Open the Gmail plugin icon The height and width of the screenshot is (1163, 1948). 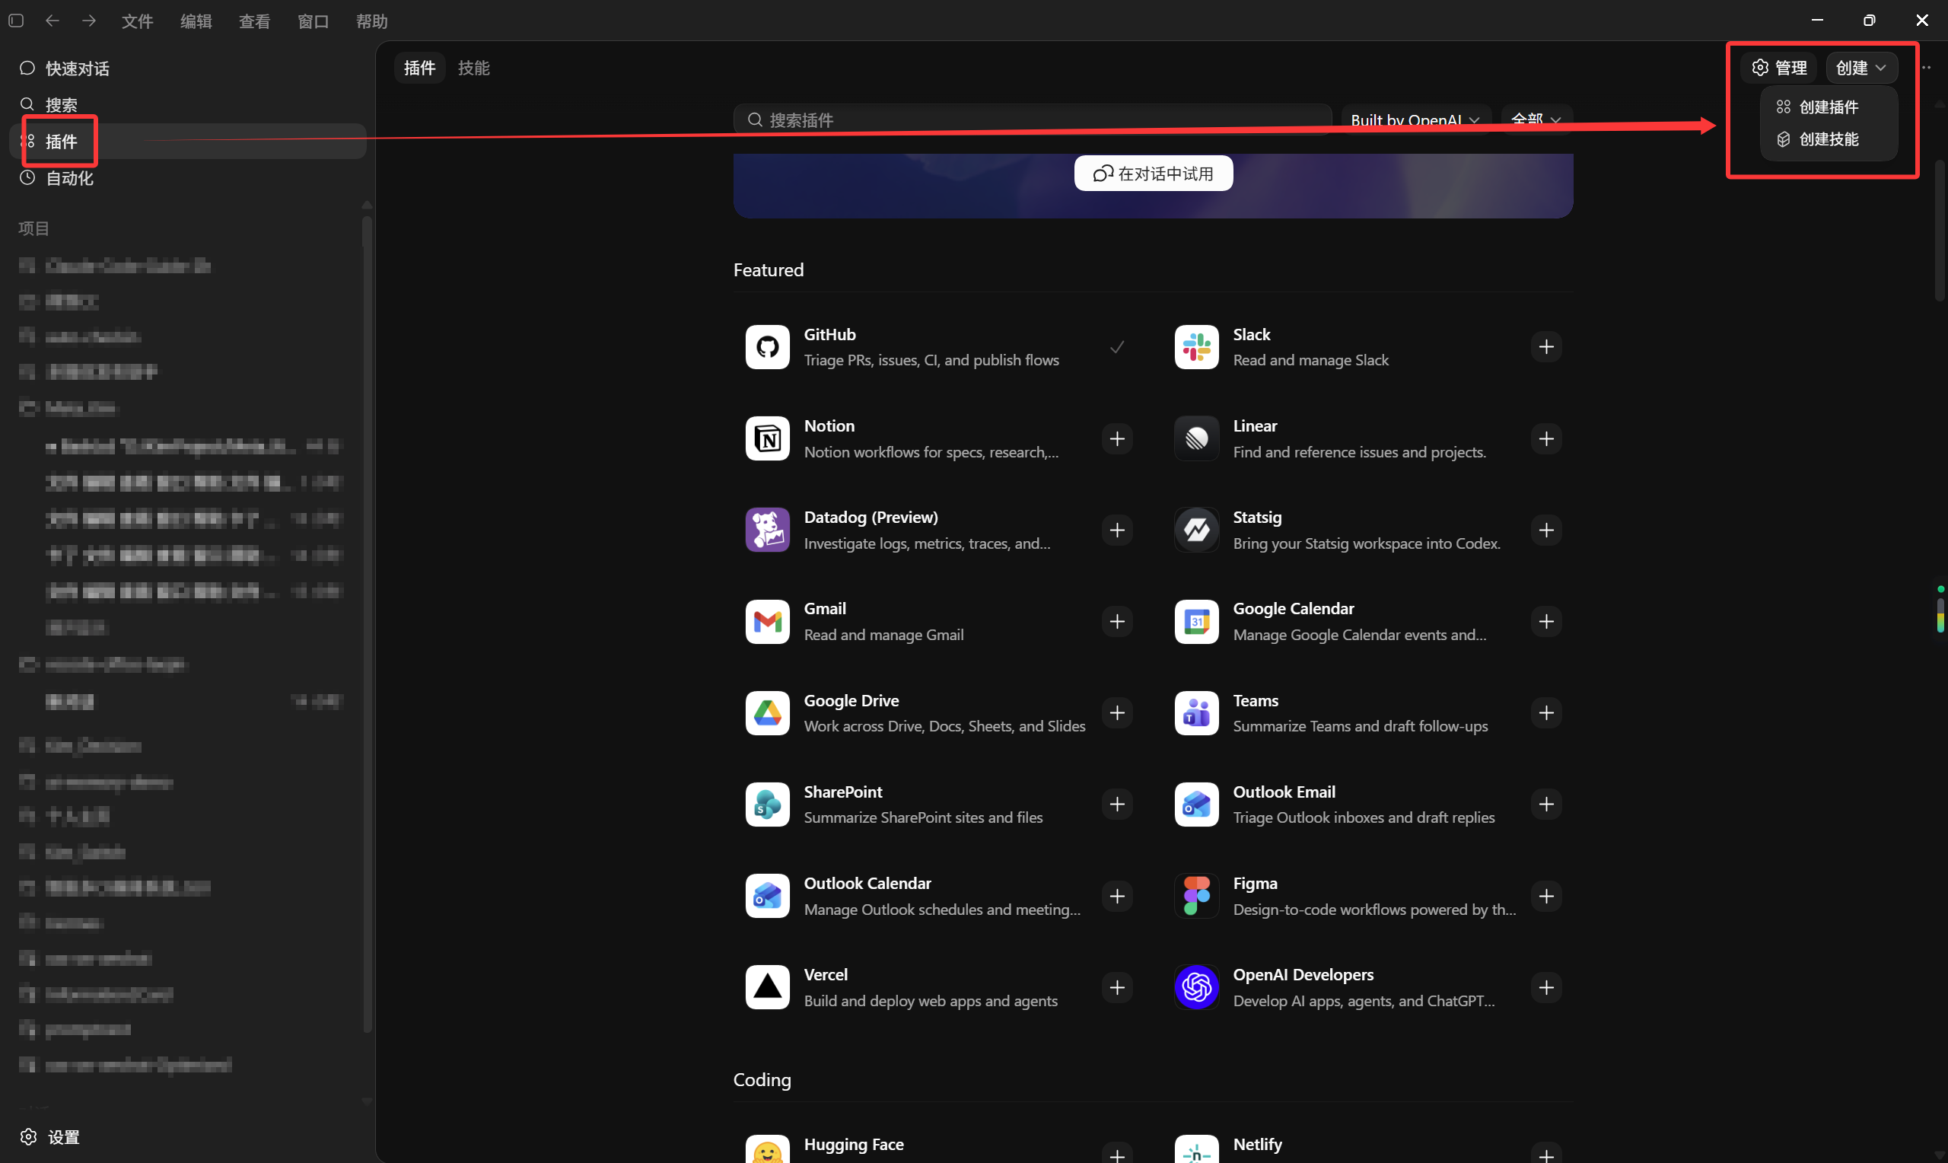click(767, 622)
